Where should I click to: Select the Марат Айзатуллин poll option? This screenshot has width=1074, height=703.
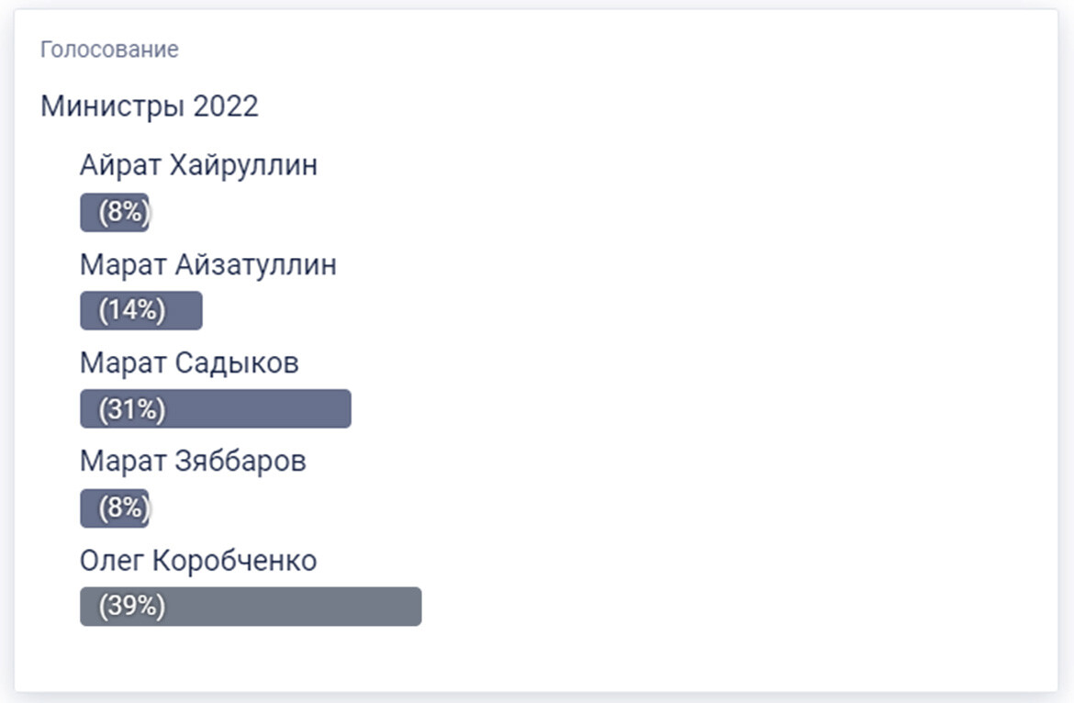click(x=207, y=265)
